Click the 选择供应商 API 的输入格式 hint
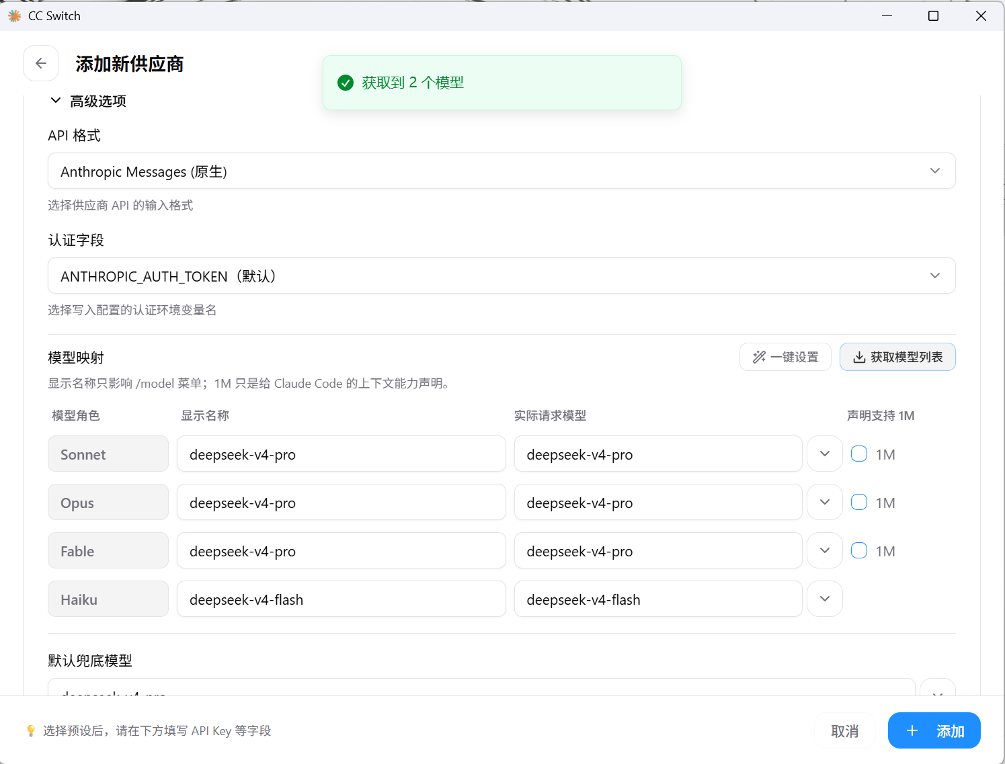This screenshot has height=764, width=1005. [120, 205]
